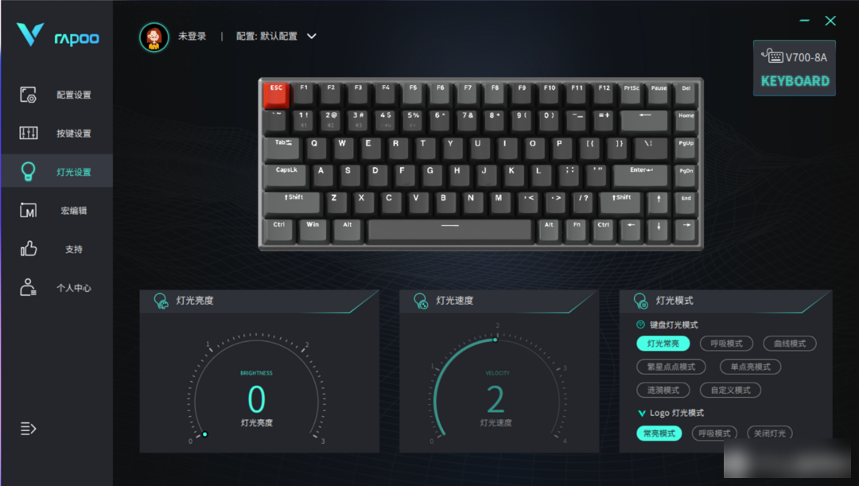The height and width of the screenshot is (486, 859).
Task: Open 按键设置 key settings icon
Action: point(29,133)
